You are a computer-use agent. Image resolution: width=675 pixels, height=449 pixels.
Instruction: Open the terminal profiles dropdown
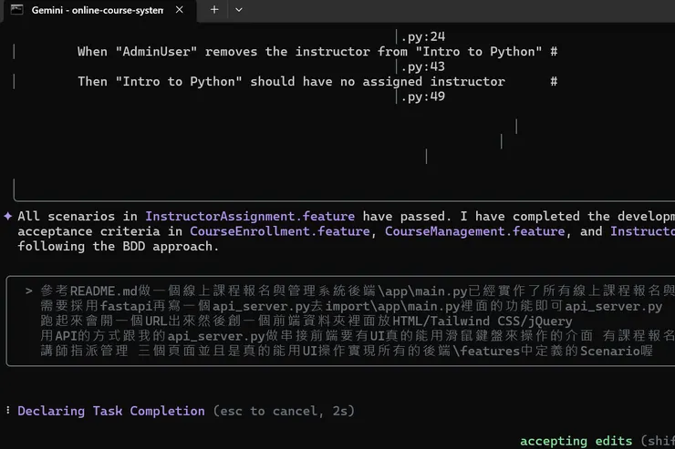[x=239, y=10]
